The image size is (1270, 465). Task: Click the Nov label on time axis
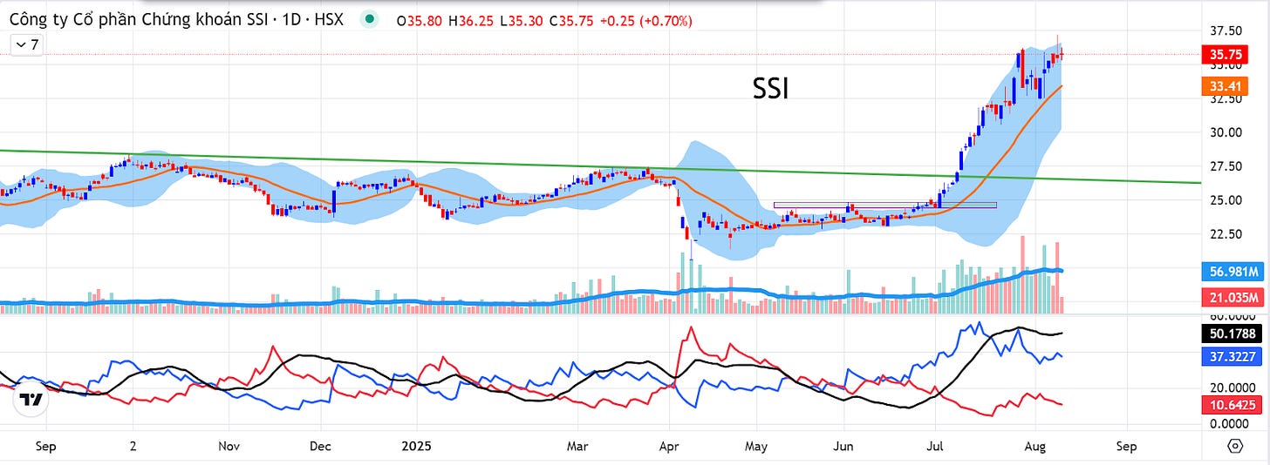229,446
